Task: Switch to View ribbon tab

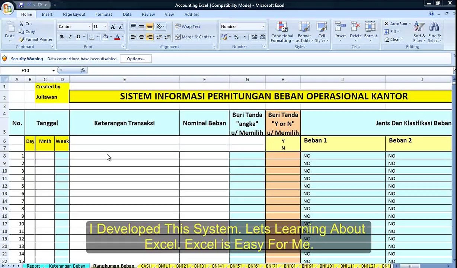Action: pos(169,15)
